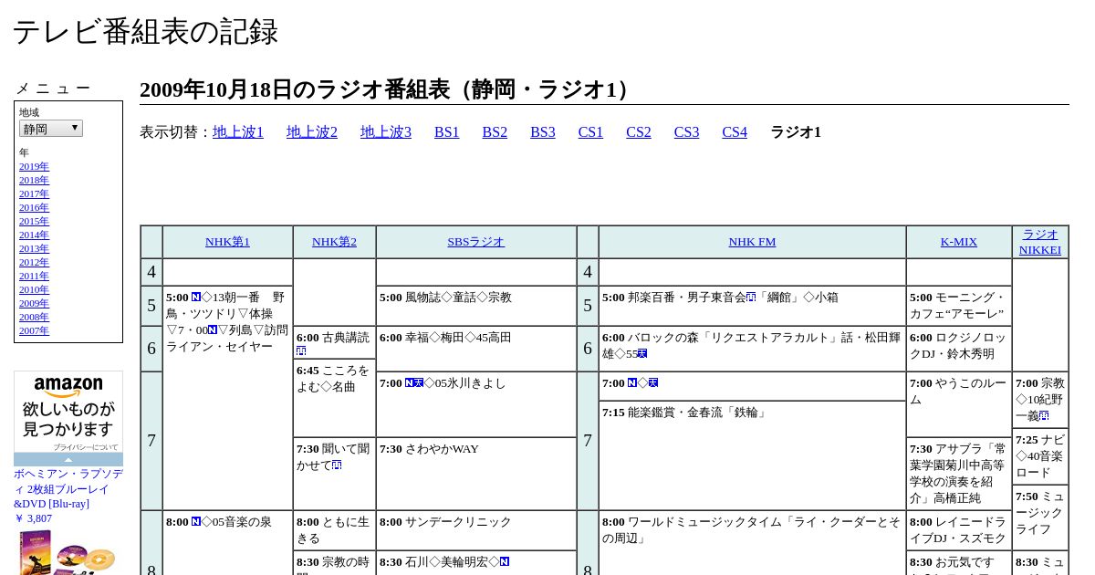This screenshot has width=1095, height=575.
Task: Switch to the 地上波3 view
Action: pyautogui.click(x=386, y=132)
